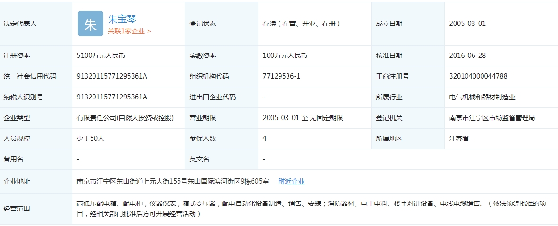Click the company address text 南京市江宁区东山街道

click(x=173, y=181)
